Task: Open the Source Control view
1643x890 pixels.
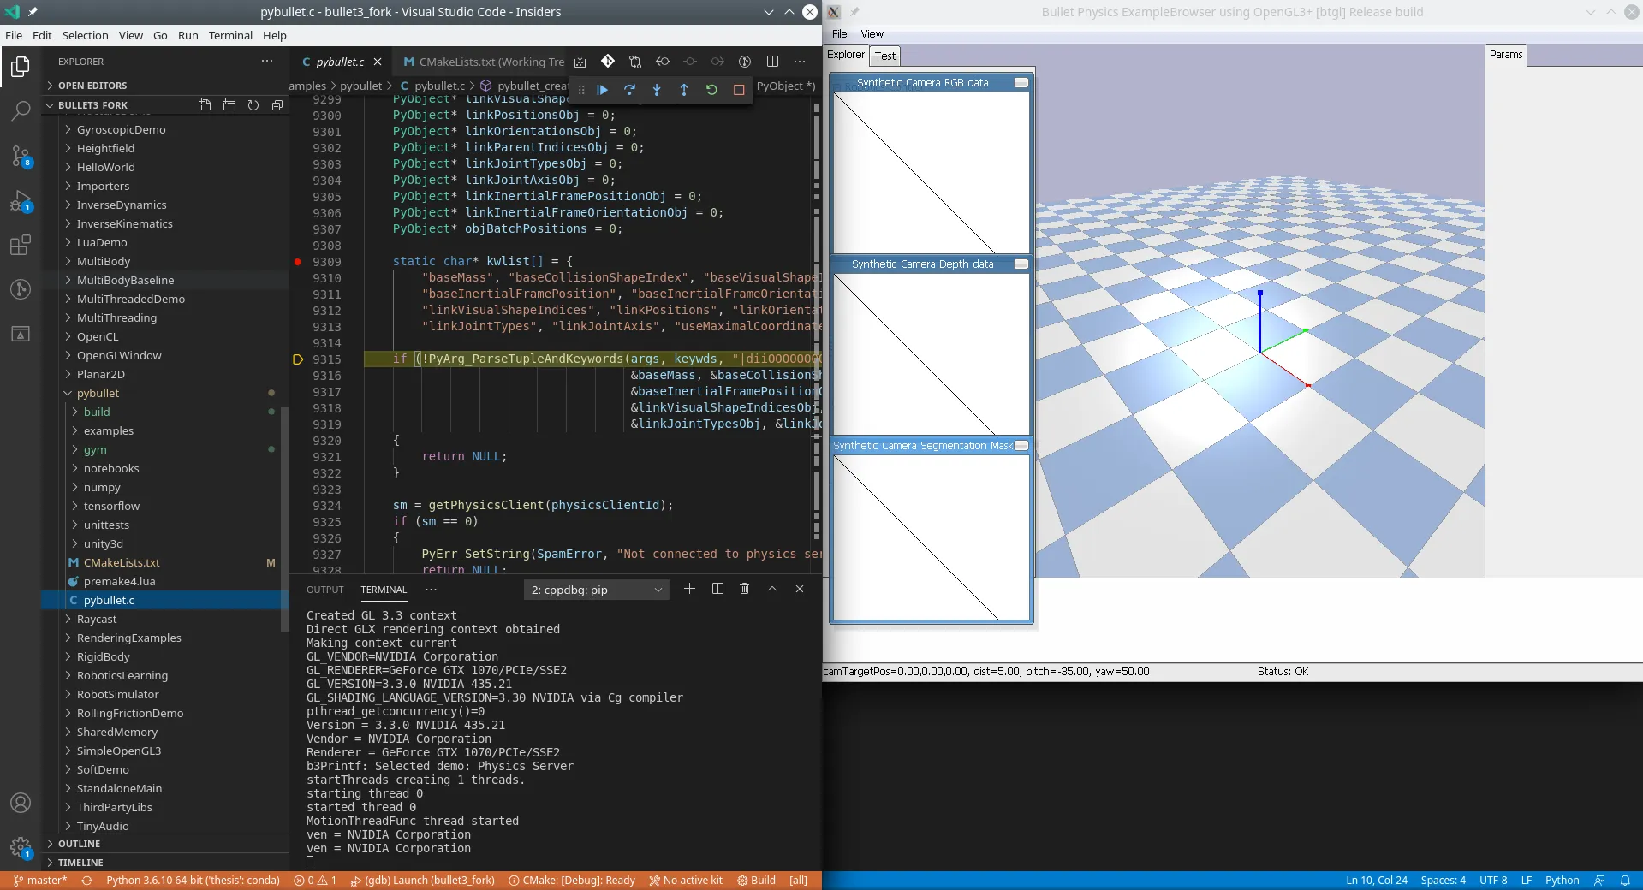Action: [21, 157]
